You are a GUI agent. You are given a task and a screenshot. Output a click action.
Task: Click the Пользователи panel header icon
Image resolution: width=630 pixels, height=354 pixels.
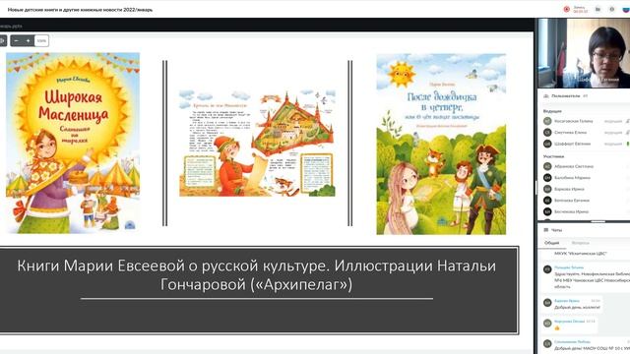[546, 96]
